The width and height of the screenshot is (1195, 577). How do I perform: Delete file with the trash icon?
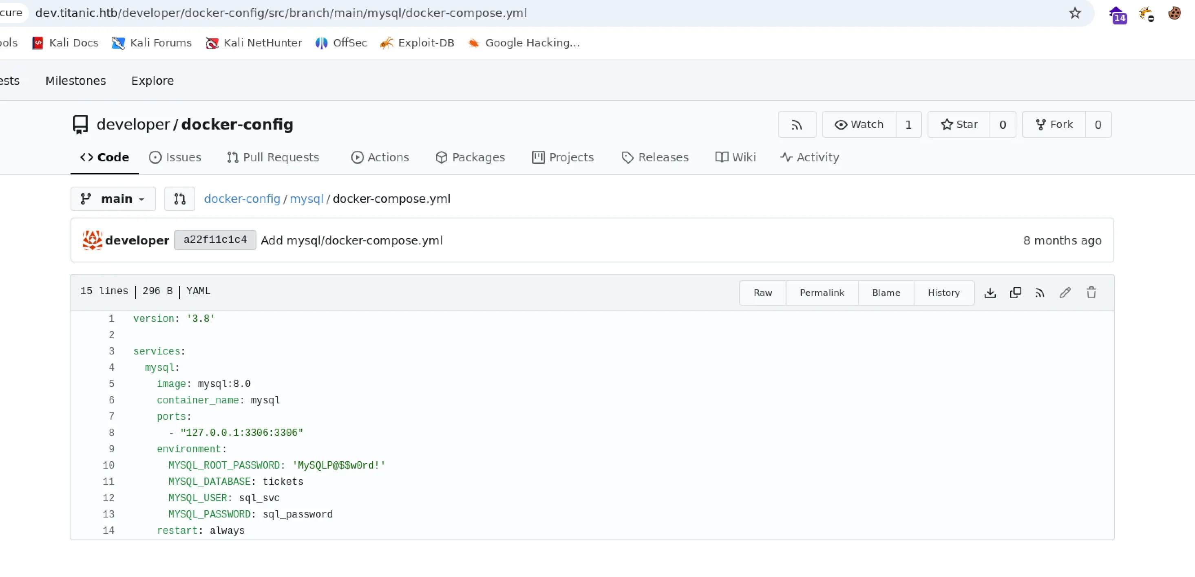coord(1091,293)
